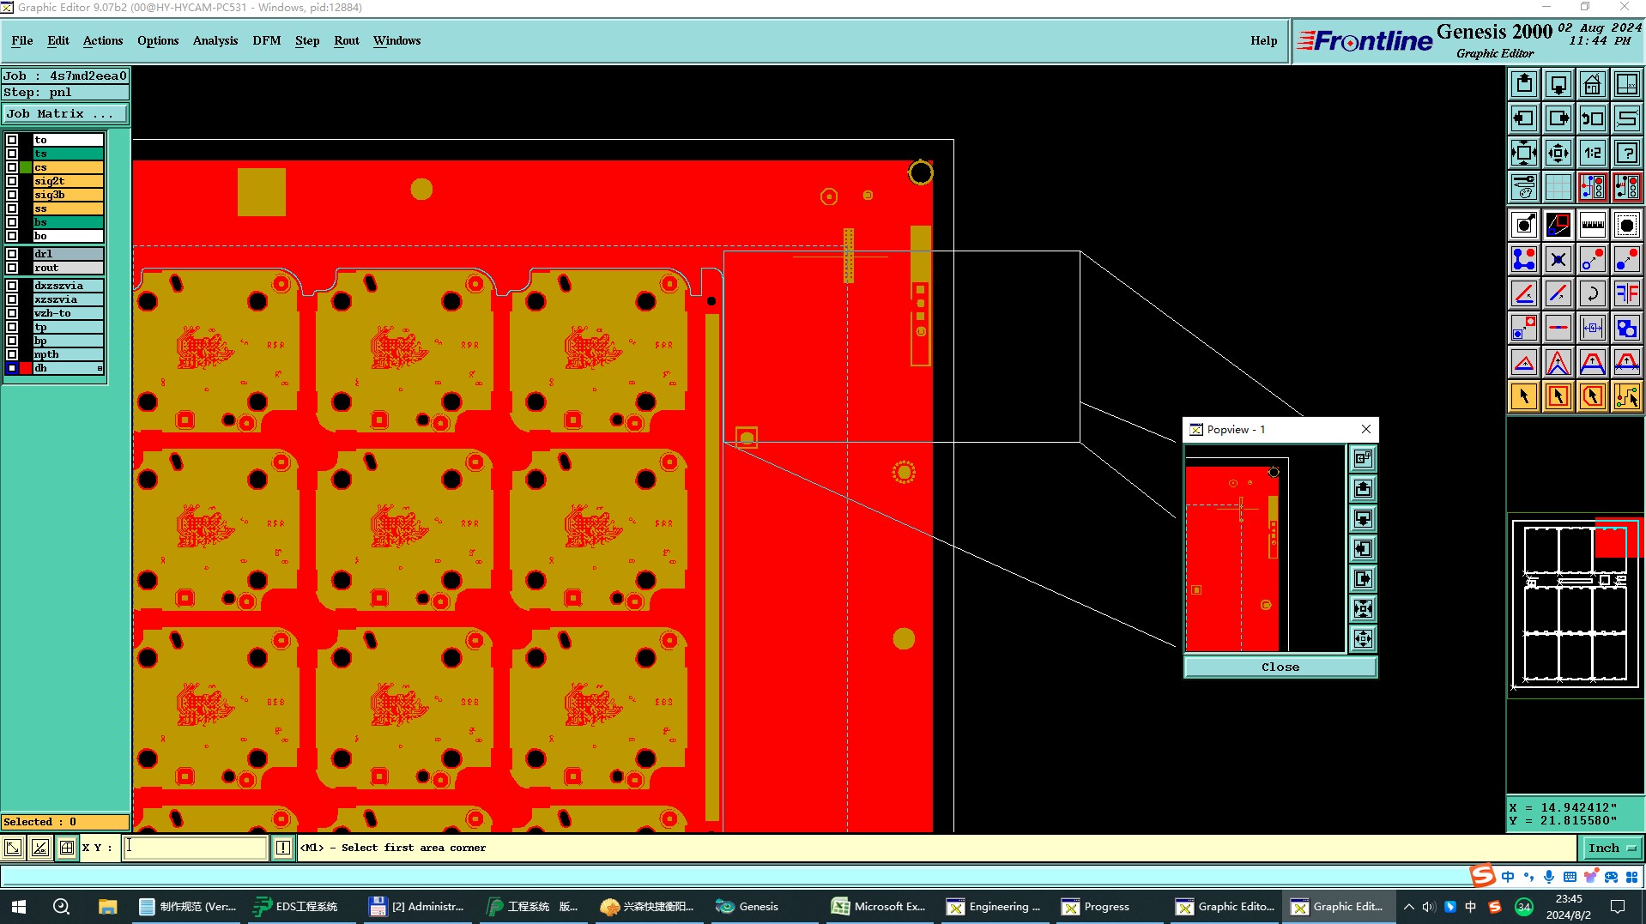Click the zoom in expand icon
The width and height of the screenshot is (1646, 924).
pos(1524,153)
